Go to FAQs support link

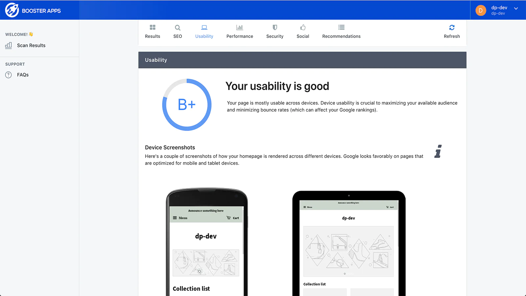coord(23,75)
